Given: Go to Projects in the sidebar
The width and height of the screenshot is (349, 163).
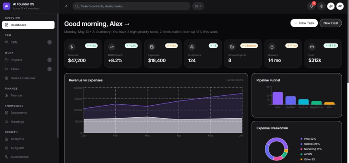Looking at the screenshot, I should tap(28, 60).
